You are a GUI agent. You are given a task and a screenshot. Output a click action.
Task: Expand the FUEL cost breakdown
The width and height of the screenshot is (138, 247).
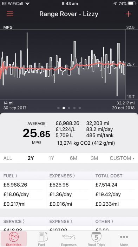10,176
